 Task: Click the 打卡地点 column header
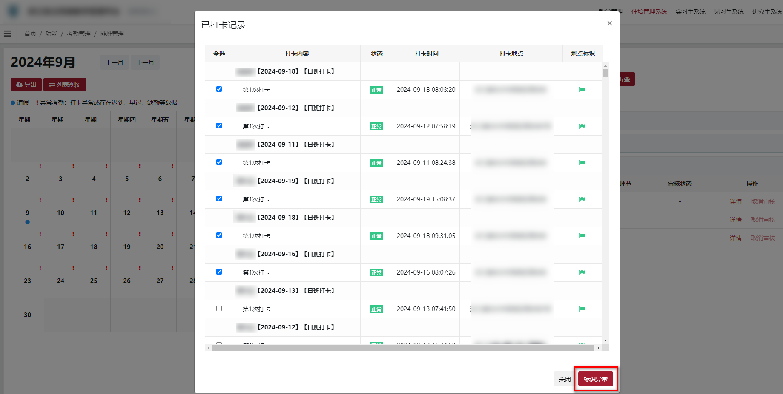[511, 54]
